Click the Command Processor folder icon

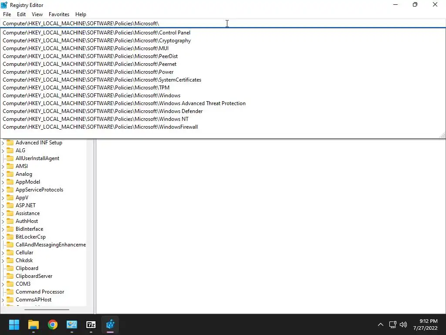(10, 292)
